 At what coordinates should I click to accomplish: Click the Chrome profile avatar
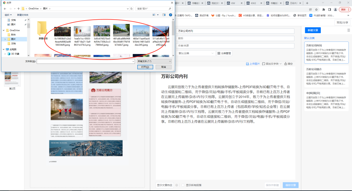[x=335, y=10]
